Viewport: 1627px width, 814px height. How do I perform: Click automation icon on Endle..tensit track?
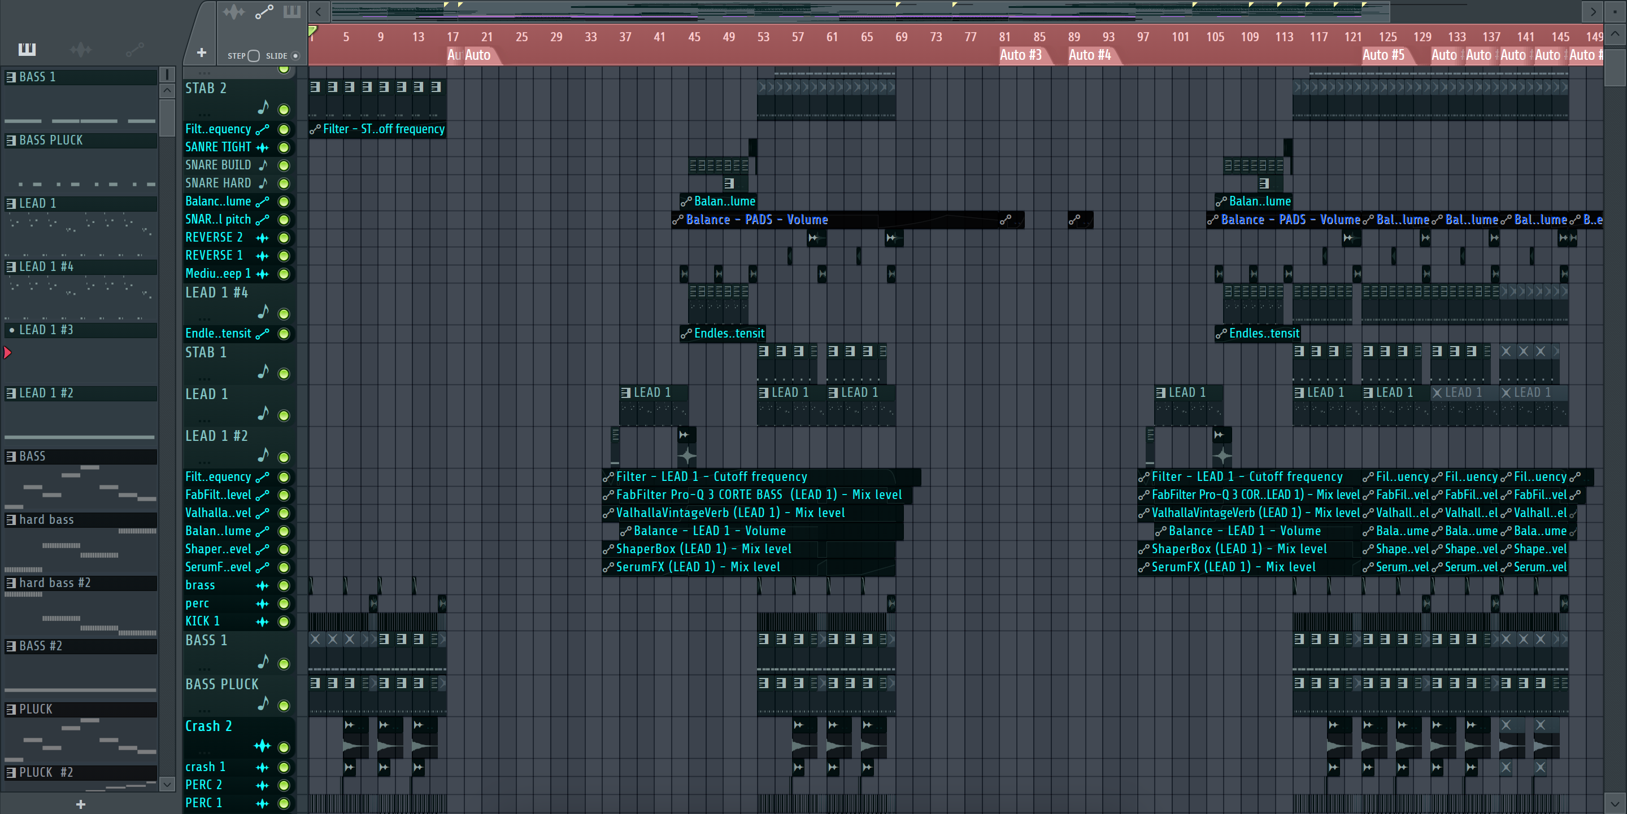[x=263, y=334]
